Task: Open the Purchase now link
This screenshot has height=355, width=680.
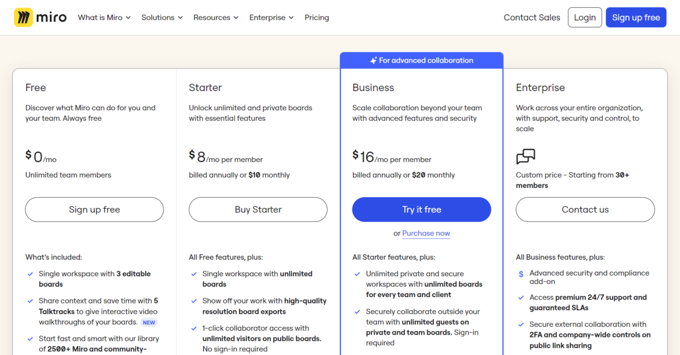Action: (426, 233)
